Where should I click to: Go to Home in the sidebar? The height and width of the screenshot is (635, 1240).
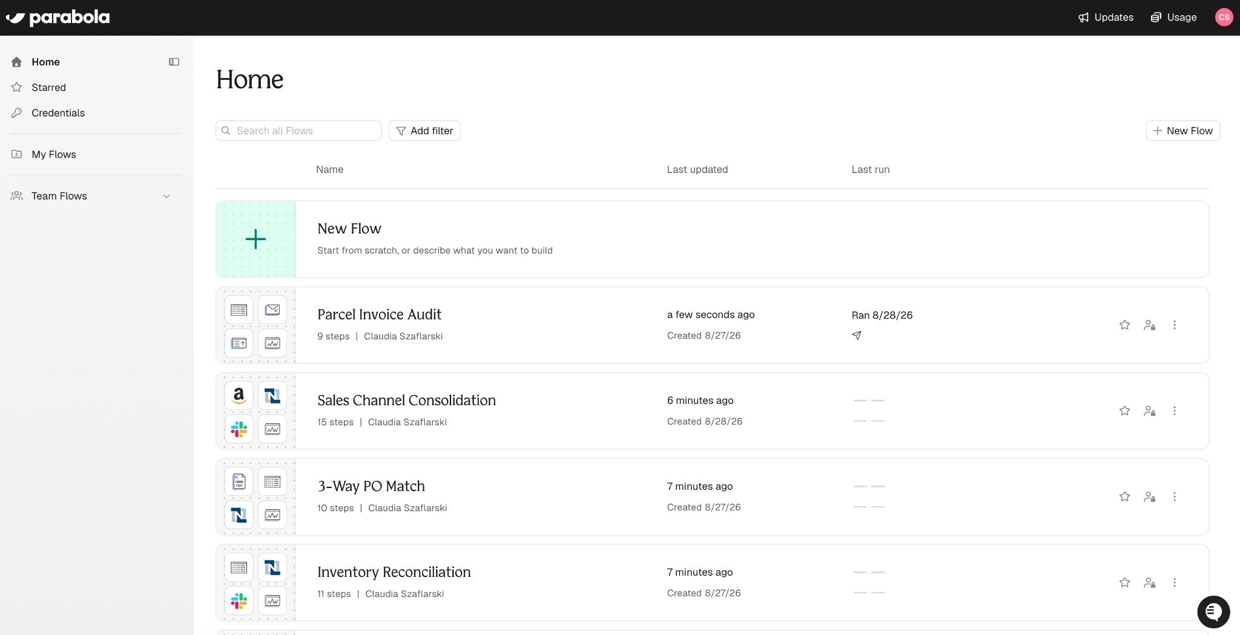[x=45, y=62]
